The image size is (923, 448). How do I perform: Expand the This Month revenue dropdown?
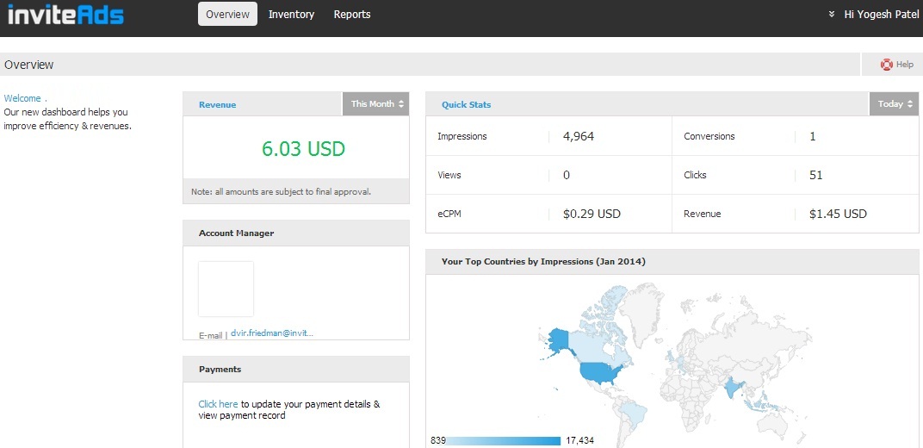click(x=376, y=104)
